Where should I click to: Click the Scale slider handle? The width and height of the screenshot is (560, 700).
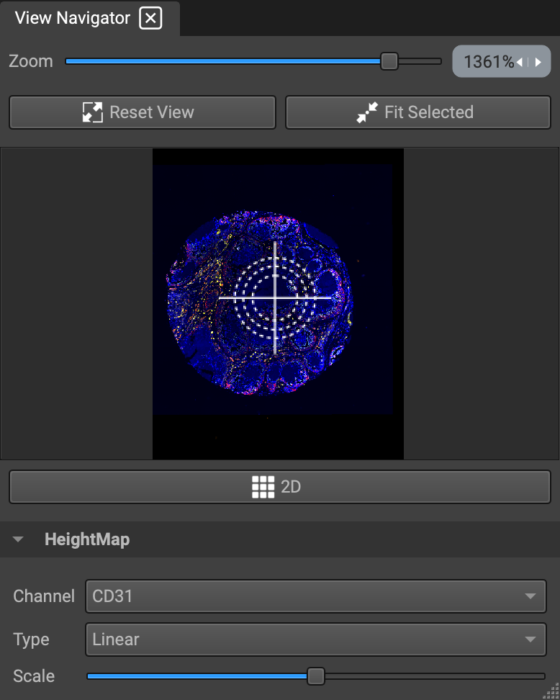[x=316, y=676]
